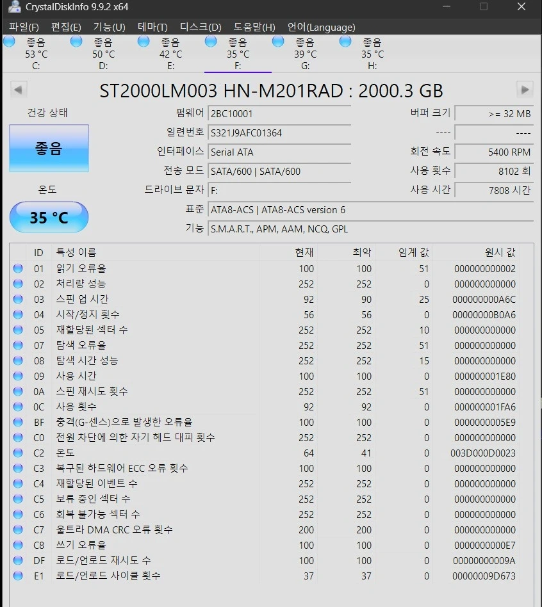
Task: Go to next disk with right arrow
Action: point(525,90)
